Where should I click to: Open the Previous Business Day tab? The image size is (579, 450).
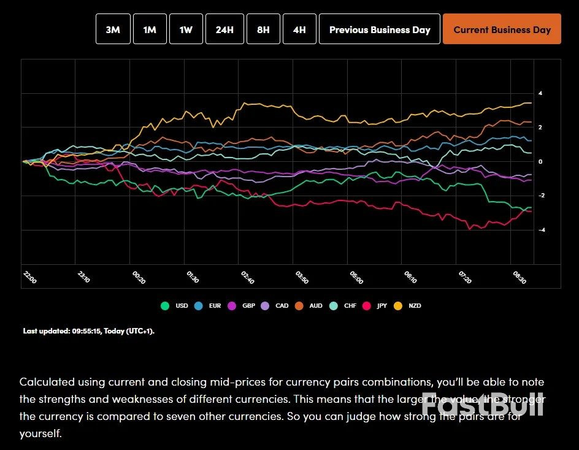tap(379, 29)
